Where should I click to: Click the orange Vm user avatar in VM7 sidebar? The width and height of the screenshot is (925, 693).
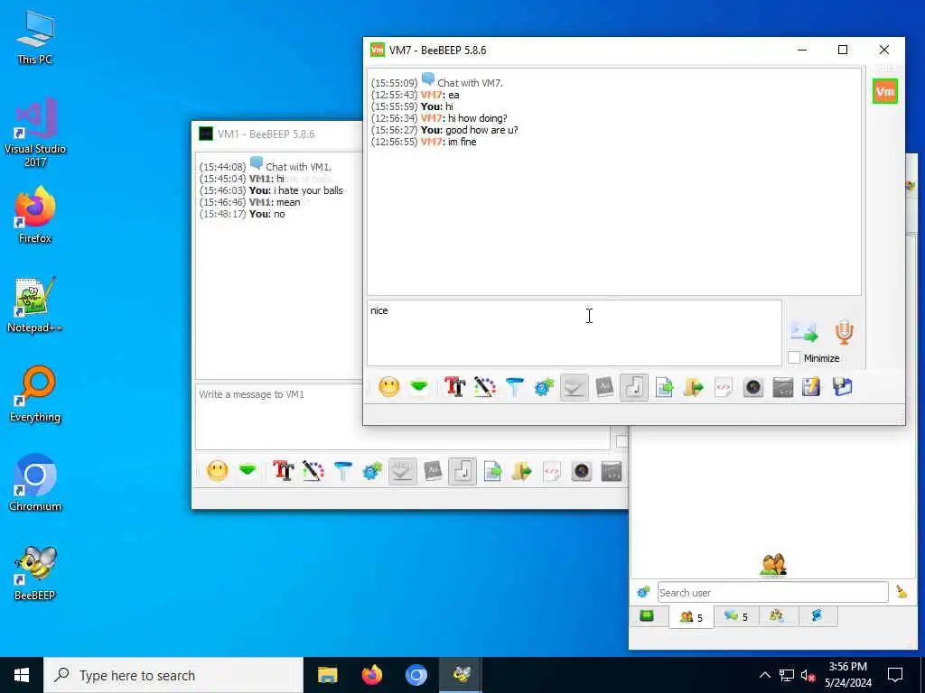click(885, 91)
